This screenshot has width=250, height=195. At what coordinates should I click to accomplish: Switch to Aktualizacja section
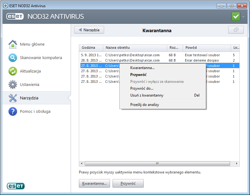pos(30,71)
